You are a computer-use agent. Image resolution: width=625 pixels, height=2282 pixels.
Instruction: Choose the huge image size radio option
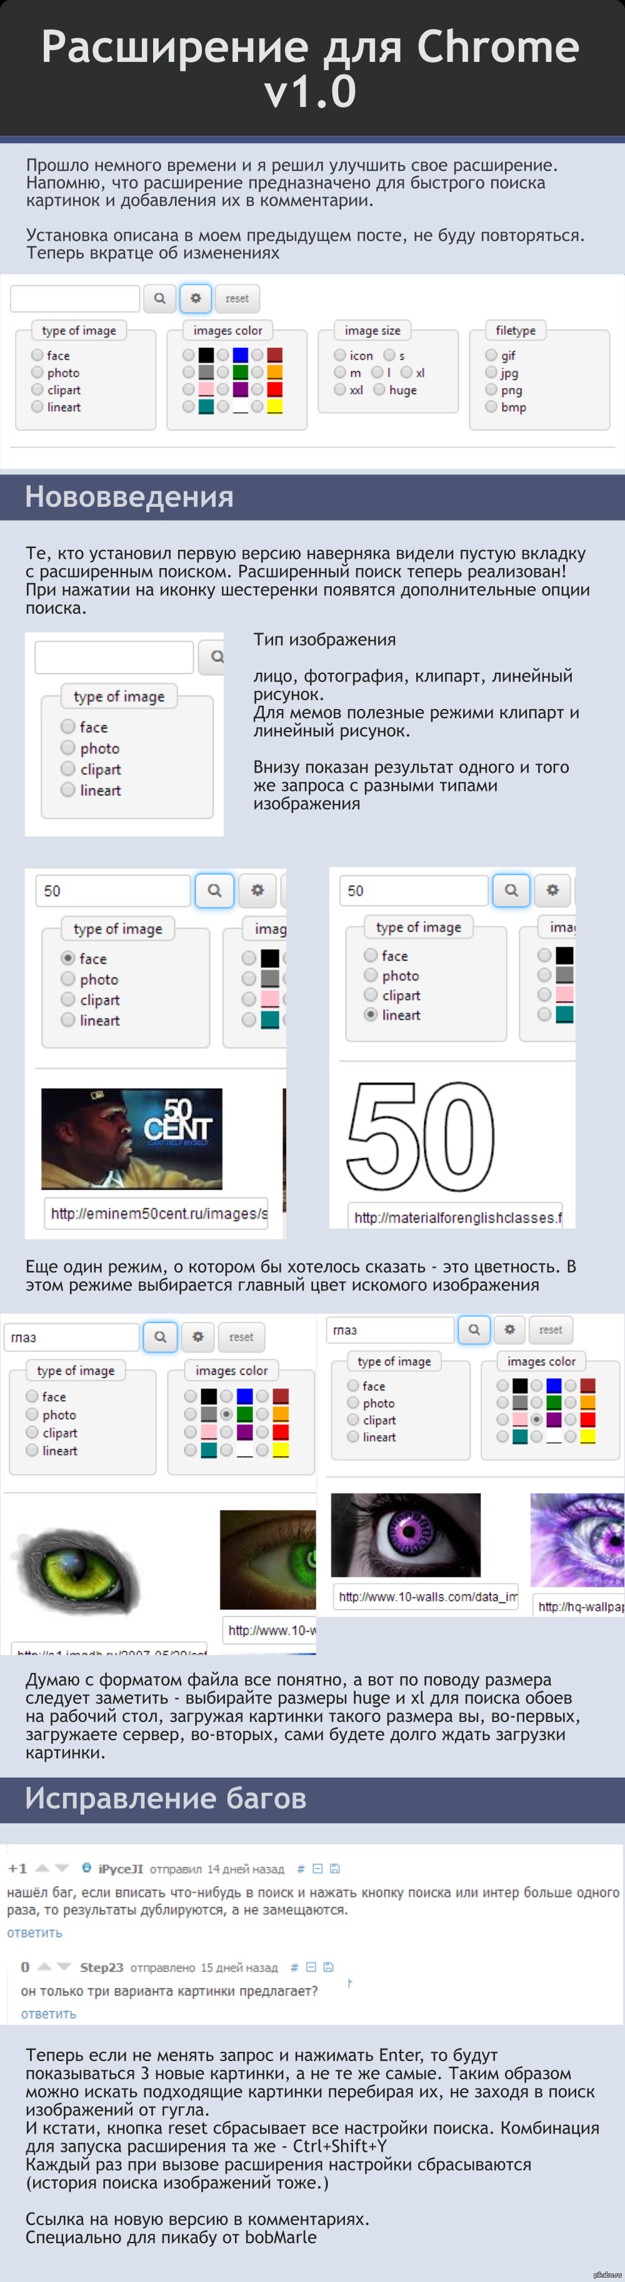click(x=379, y=390)
